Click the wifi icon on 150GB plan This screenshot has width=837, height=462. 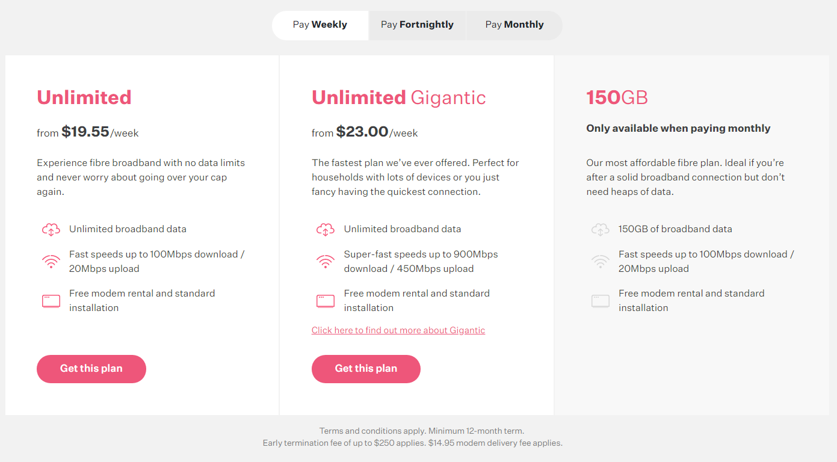(x=601, y=261)
